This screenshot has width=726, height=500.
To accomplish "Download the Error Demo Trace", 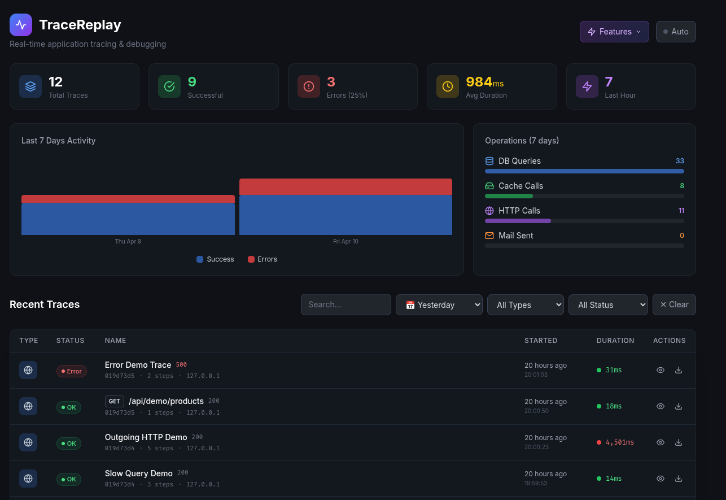I will point(679,370).
